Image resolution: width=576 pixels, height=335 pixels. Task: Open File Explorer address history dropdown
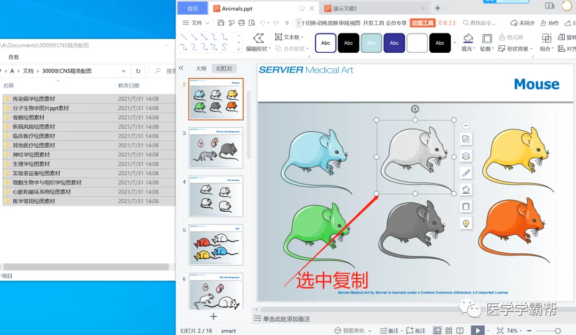point(124,71)
